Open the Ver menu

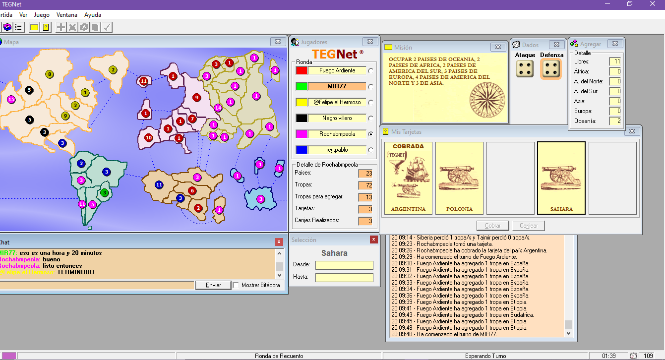(x=23, y=15)
